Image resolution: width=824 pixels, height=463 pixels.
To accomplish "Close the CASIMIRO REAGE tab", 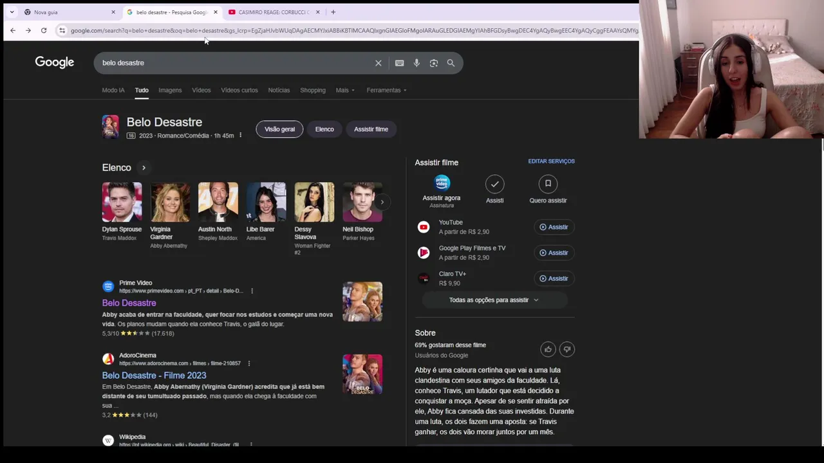I will point(317,12).
